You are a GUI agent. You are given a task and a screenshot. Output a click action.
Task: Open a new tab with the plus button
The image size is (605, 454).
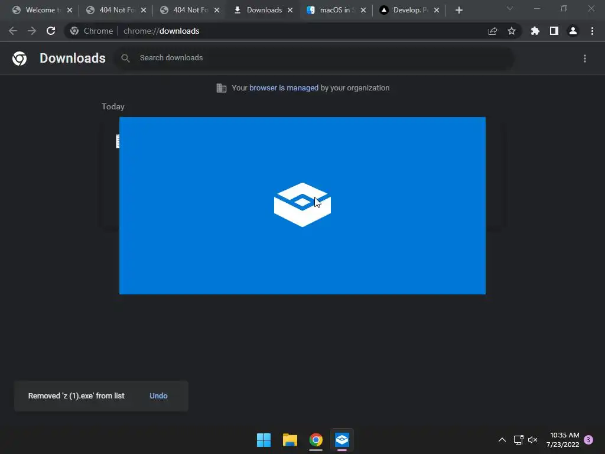point(458,10)
